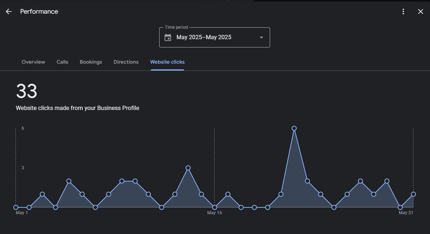Expand the Time period dropdown arrow
Screen dimensions: 430x234
[261, 37]
